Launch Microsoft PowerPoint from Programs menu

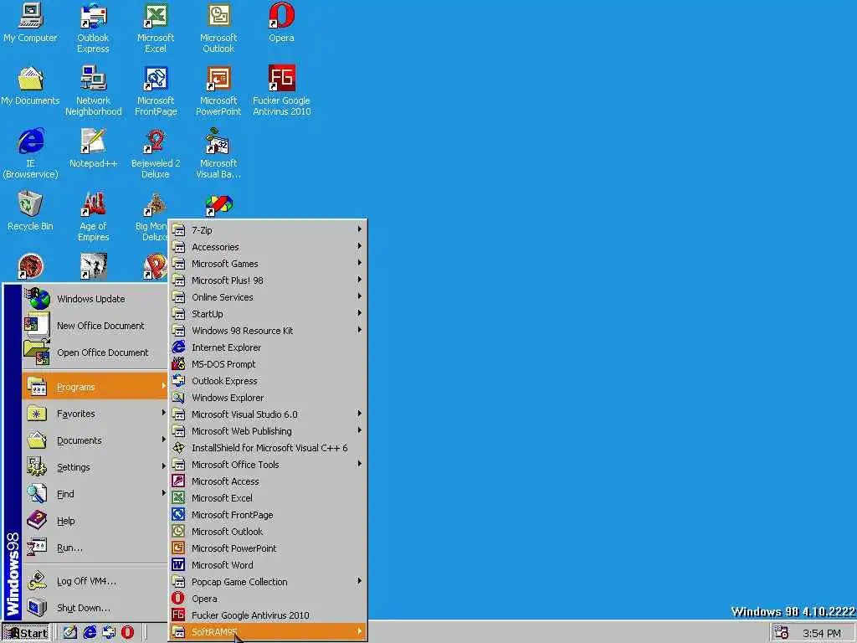coord(268,548)
